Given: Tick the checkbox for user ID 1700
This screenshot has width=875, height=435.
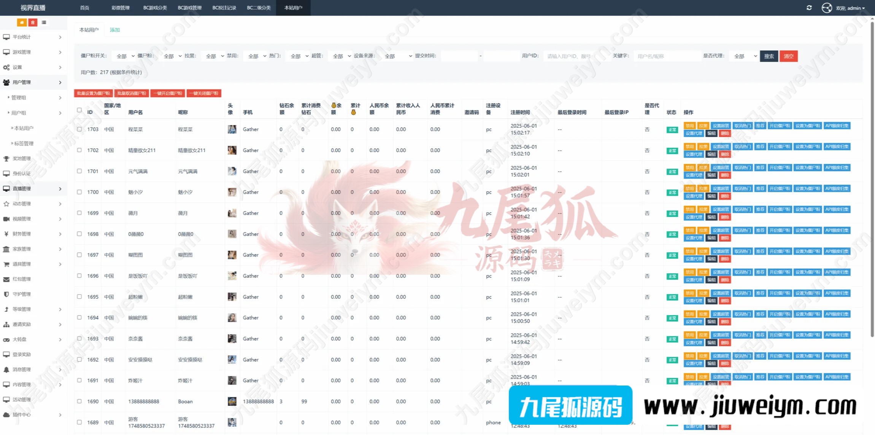Looking at the screenshot, I should (x=79, y=192).
